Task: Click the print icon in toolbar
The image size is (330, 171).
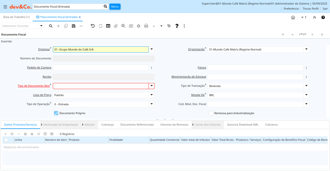Action: coord(146,26)
